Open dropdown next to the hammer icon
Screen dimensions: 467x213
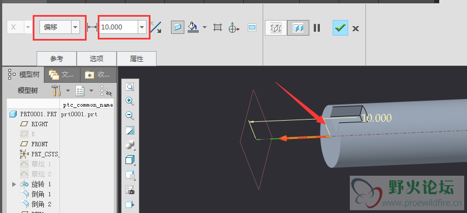coord(68,91)
